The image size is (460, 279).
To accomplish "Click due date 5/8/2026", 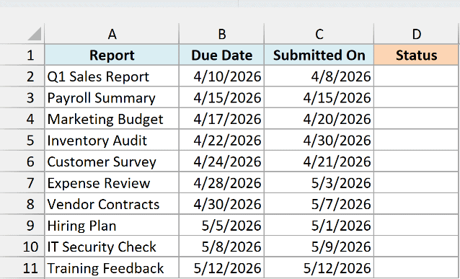I will click(222, 247).
